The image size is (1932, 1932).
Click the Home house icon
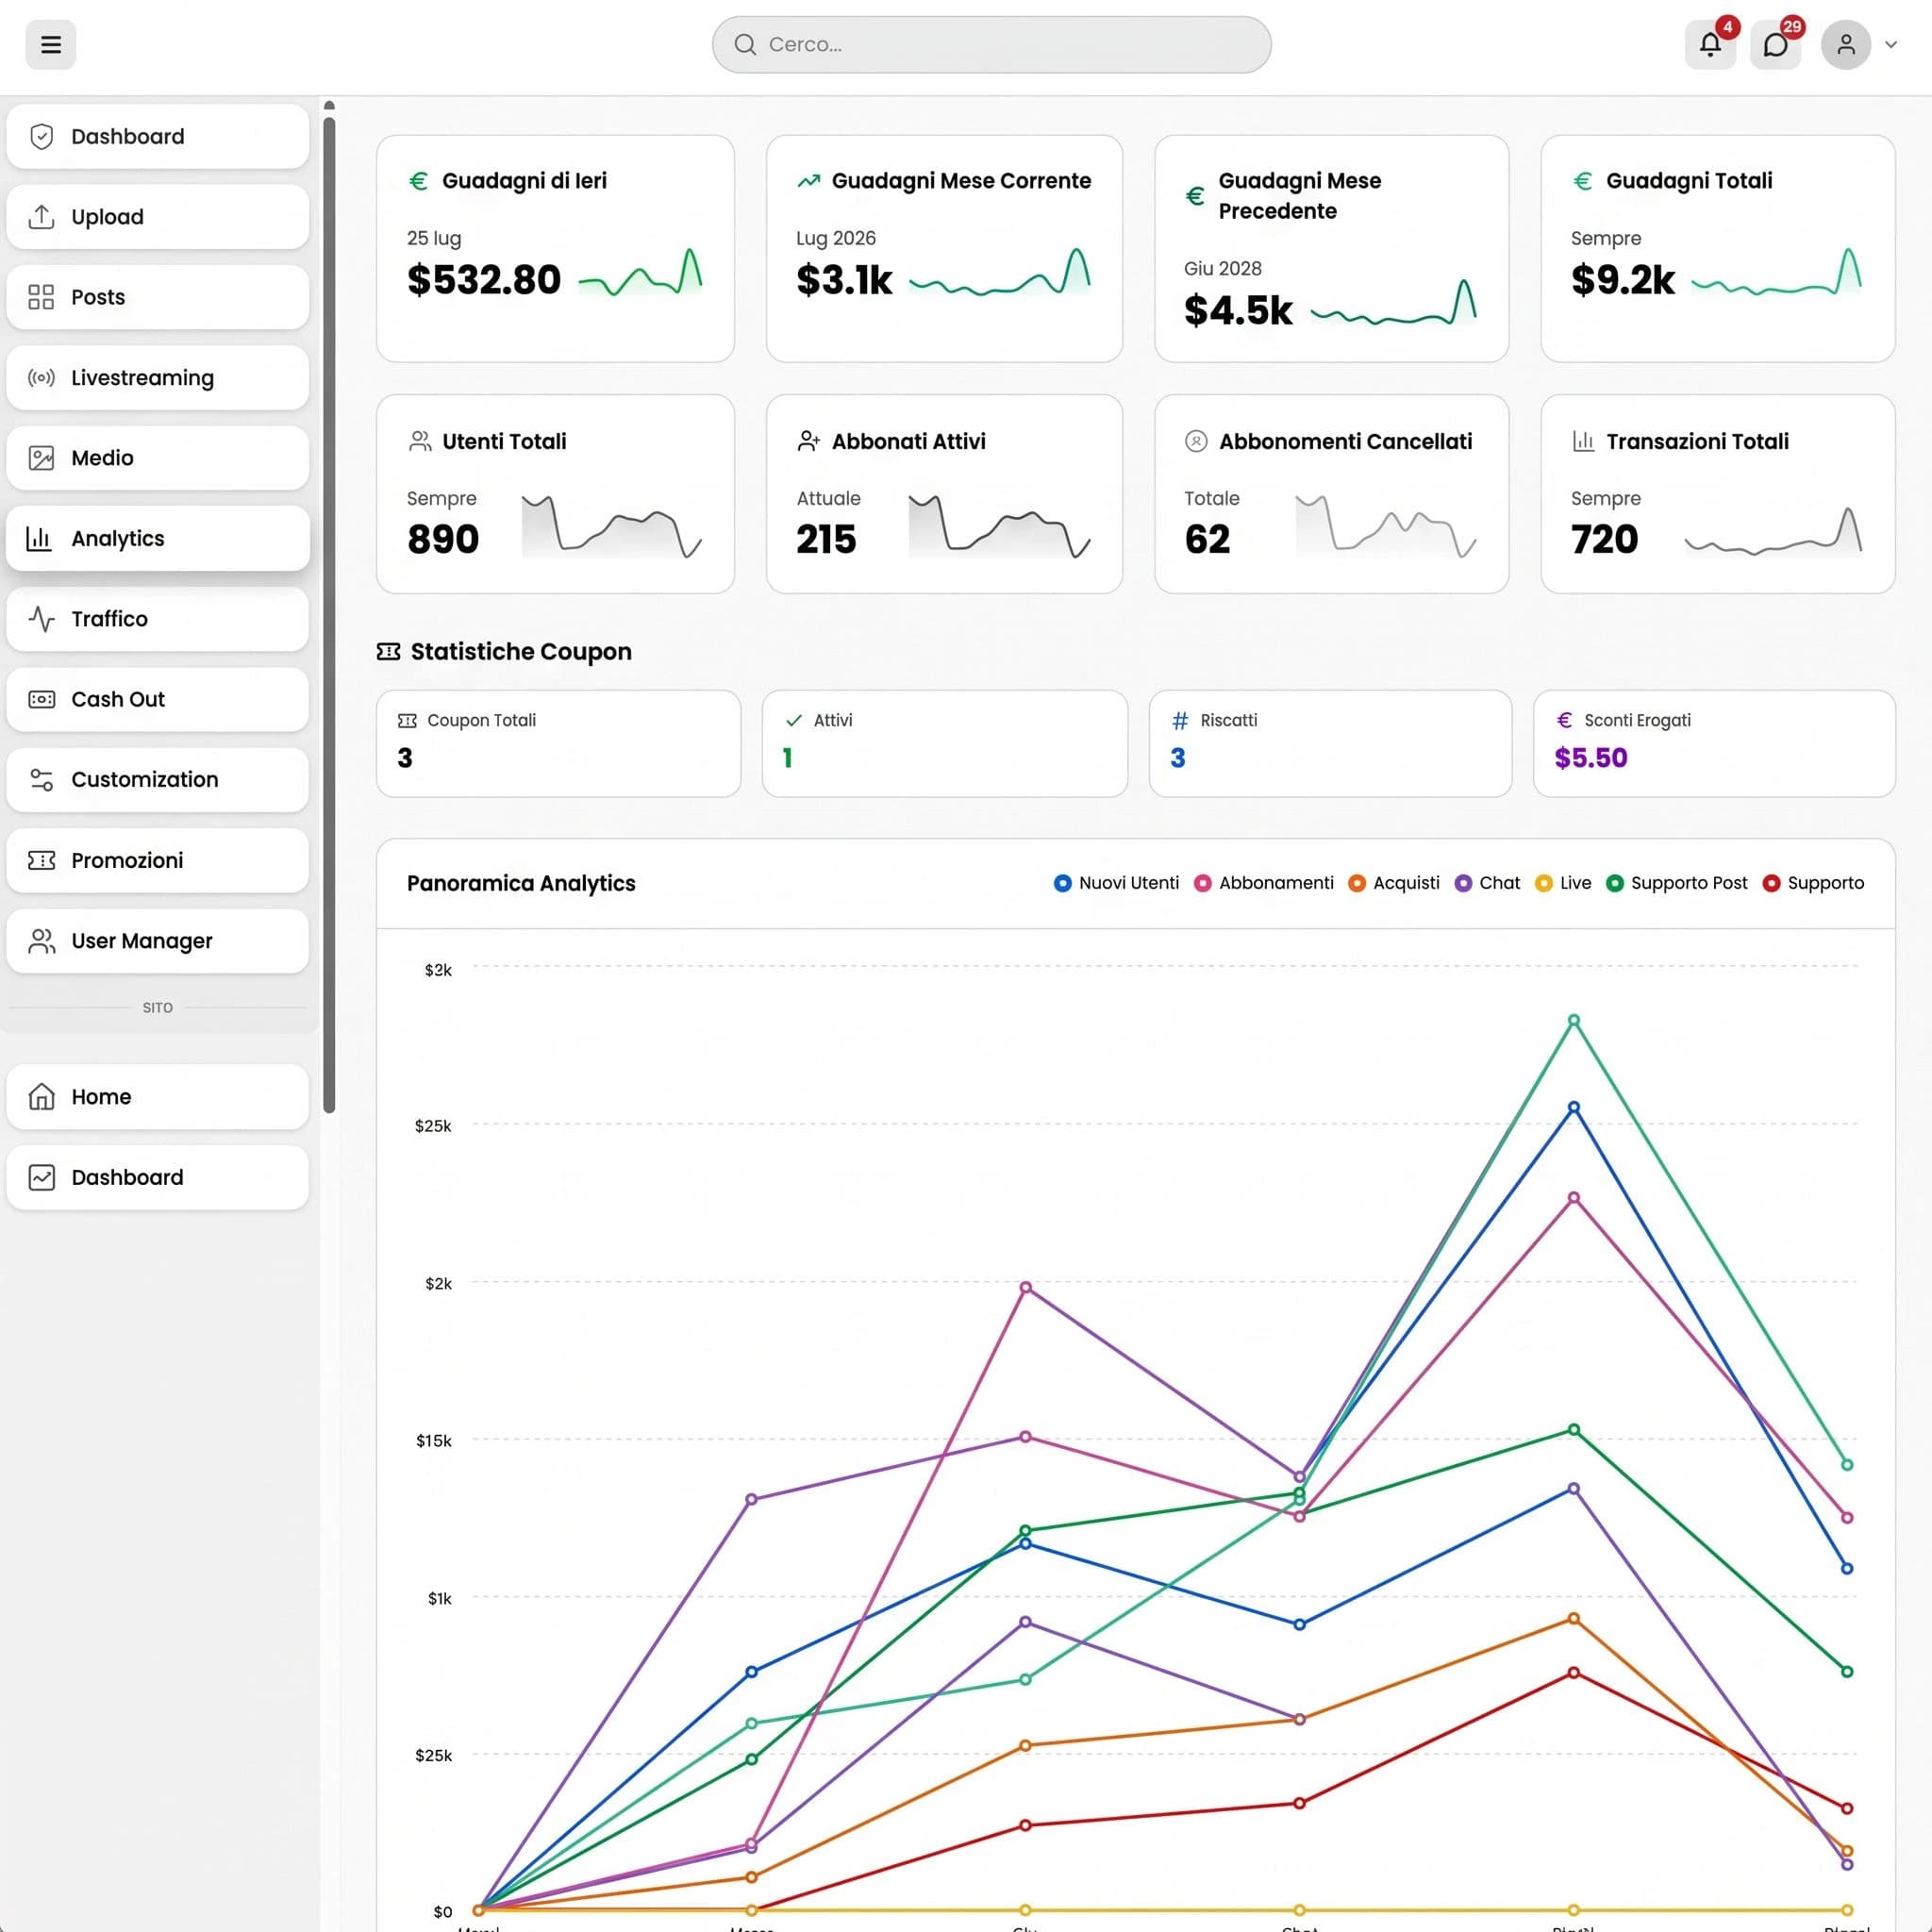pos(41,1096)
